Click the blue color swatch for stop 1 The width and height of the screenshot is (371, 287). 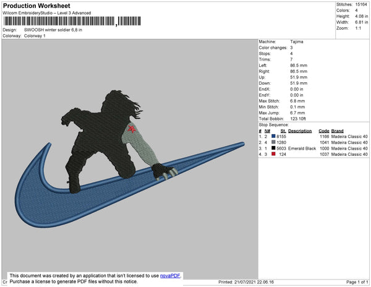pos(273,136)
